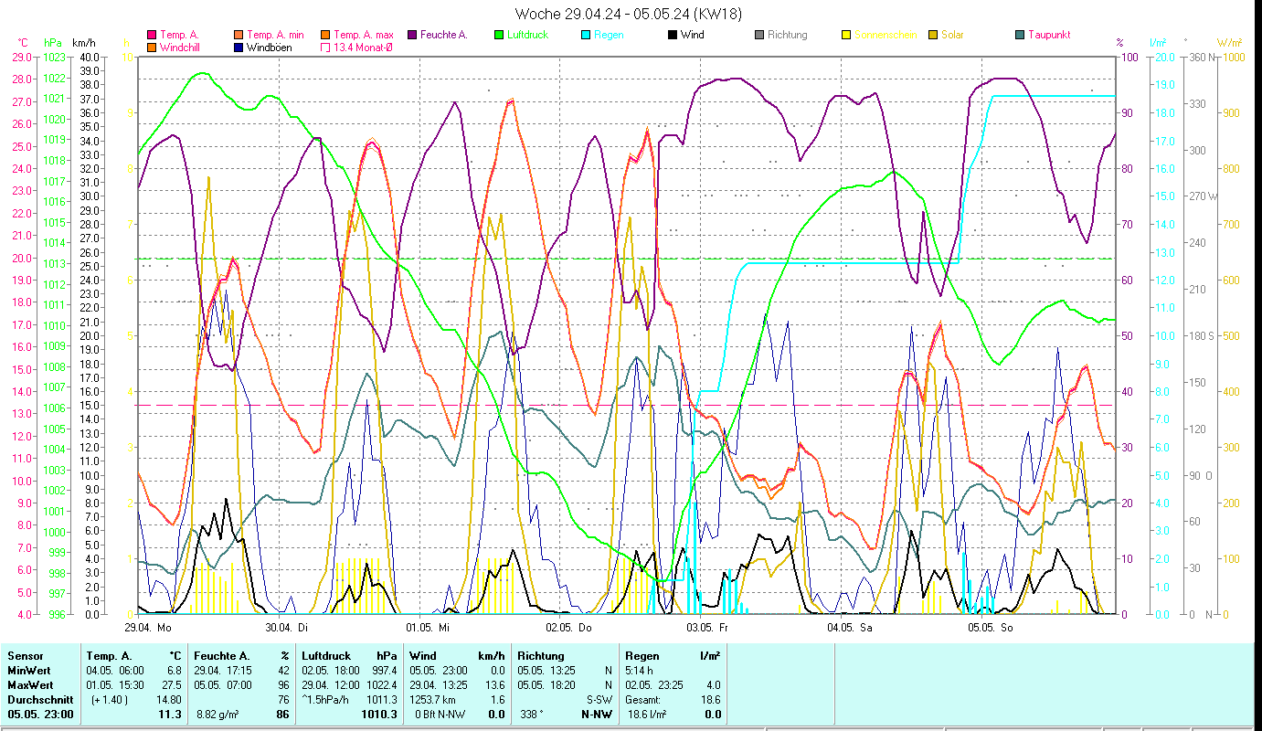Click the Taupunkt legend swatch
This screenshot has height=731, width=1262.
(x=1020, y=35)
